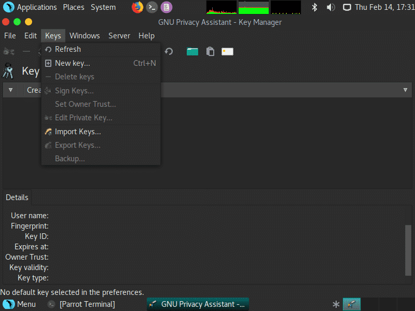Click the refresh toolbar icon
The height and width of the screenshot is (311, 415).
(169, 51)
